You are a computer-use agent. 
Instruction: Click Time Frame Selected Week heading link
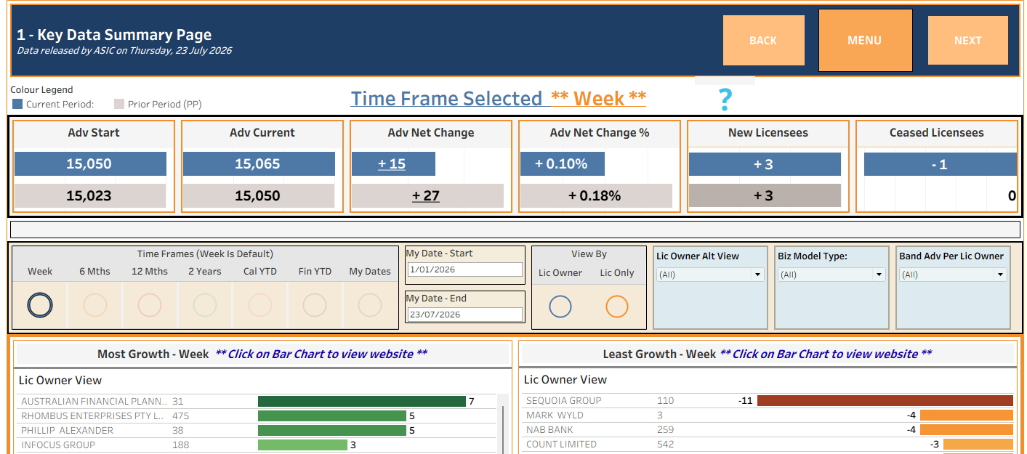coord(498,98)
